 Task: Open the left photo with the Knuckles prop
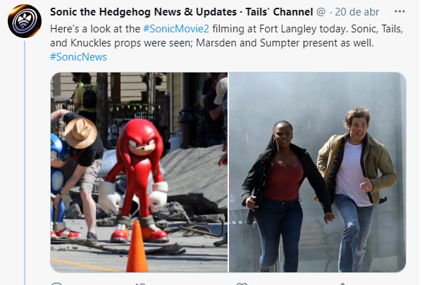point(139,172)
